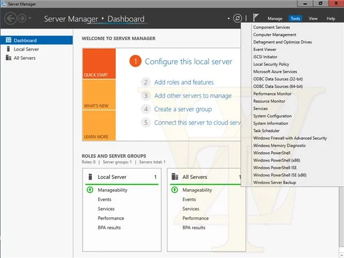This screenshot has height=258, width=344.
Task: Click All Servers tile servers icon
Action: point(175,177)
